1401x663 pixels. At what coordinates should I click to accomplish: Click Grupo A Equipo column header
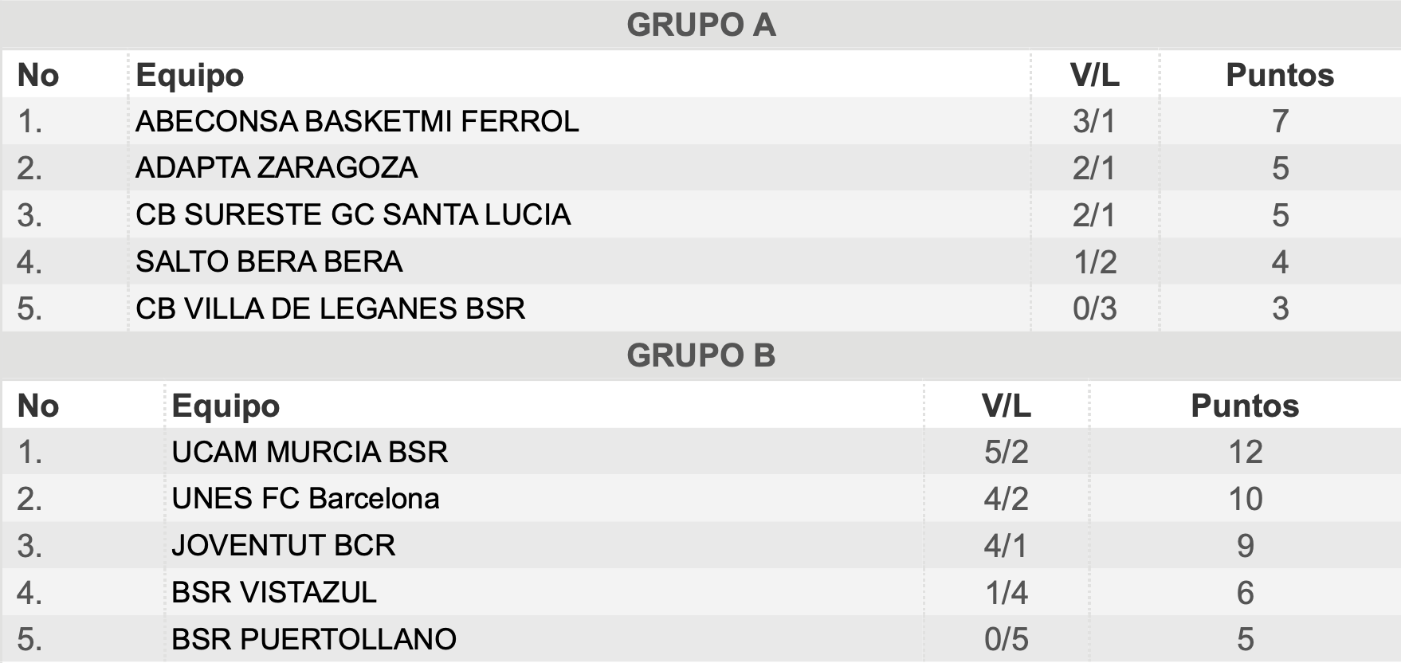[x=190, y=75]
